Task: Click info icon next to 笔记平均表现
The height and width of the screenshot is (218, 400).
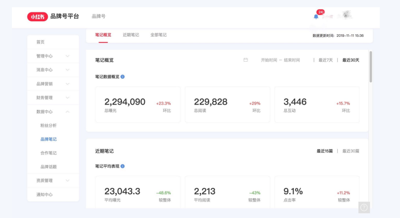Action: 122,166
